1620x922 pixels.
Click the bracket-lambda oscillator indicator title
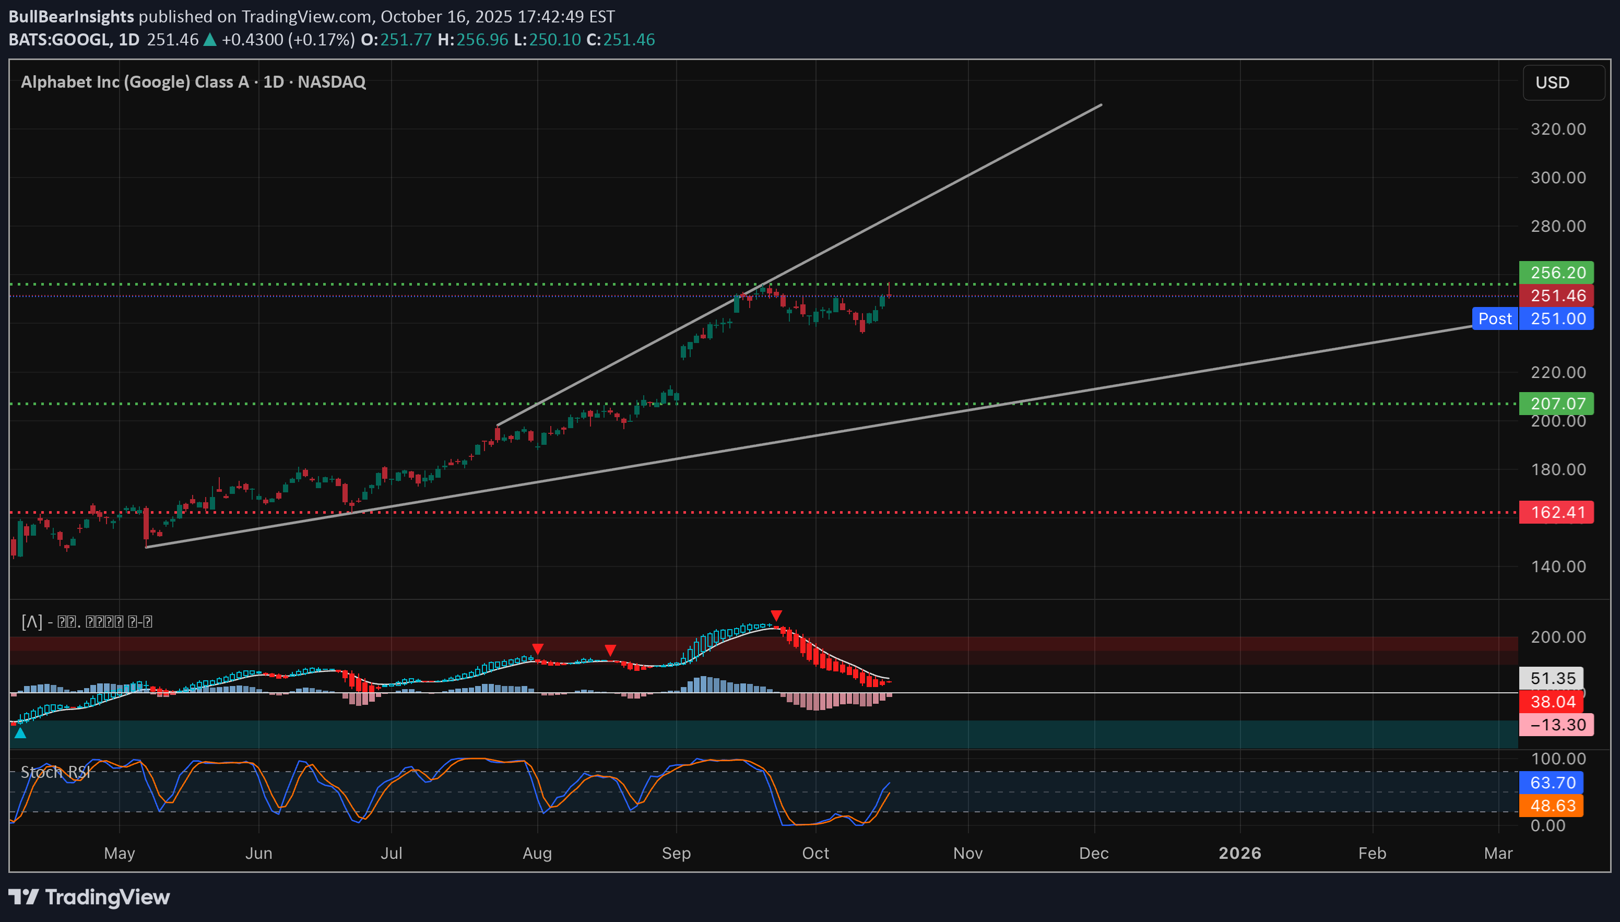click(x=87, y=622)
